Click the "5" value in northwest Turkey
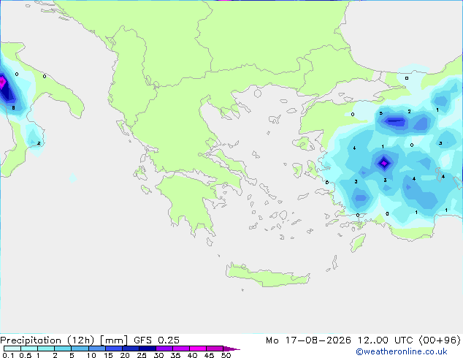This screenshot has width=463, height=358. tap(381, 113)
